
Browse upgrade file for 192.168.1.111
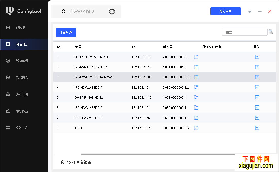point(196,57)
